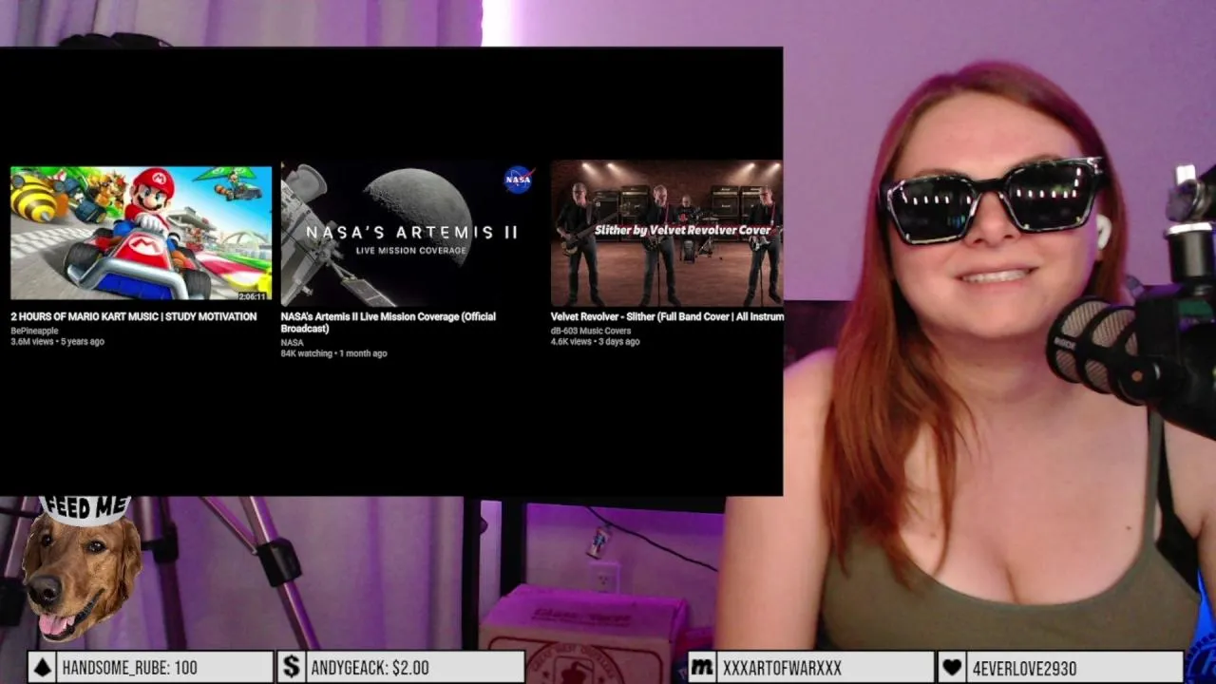The image size is (1216, 684).
Task: Open the dB-603 Music Covers channel name
Action: click(x=591, y=331)
